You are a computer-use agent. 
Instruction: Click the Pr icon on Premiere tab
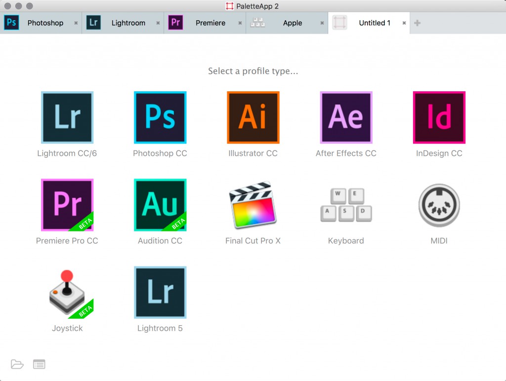coord(175,23)
